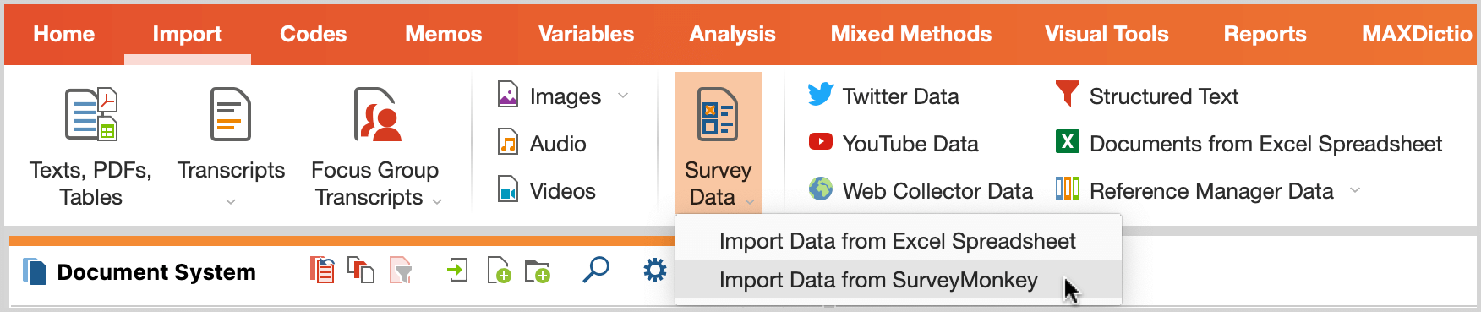The height and width of the screenshot is (312, 1481).
Task: Choose YouTube Data import
Action: click(x=894, y=143)
